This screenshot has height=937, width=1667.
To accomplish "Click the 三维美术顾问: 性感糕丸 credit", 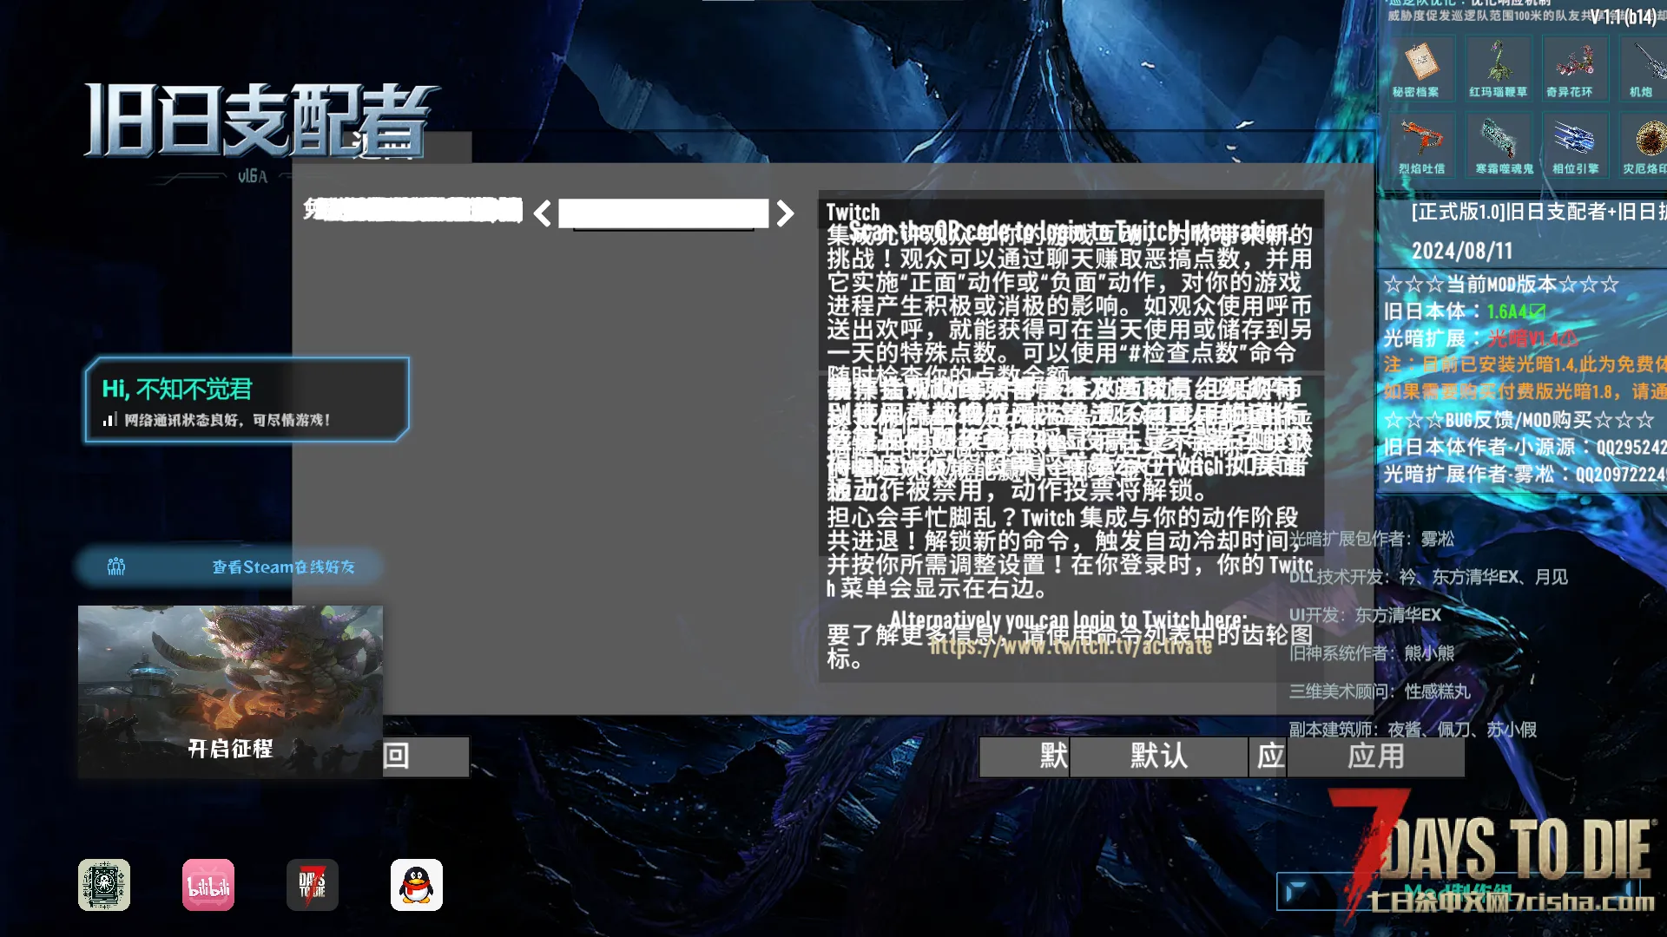I will (1380, 691).
